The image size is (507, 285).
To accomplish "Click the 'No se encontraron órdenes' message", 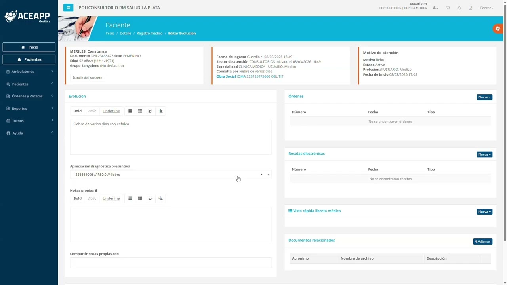I will pos(391,122).
